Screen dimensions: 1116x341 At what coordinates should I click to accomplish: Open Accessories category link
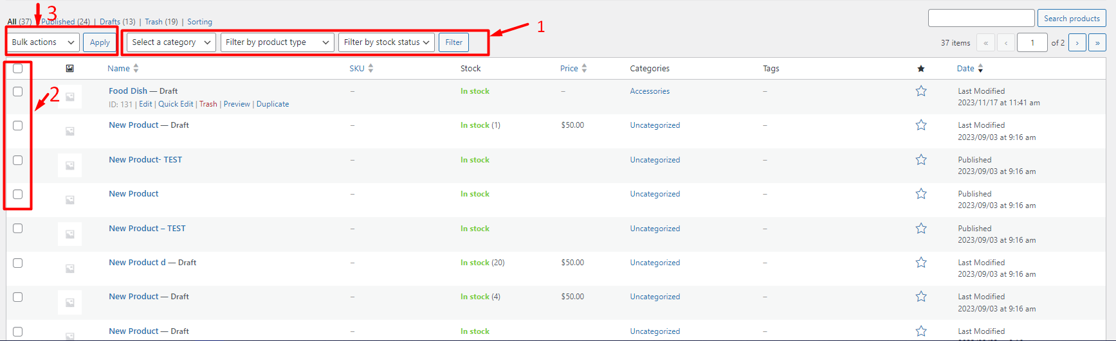pyautogui.click(x=650, y=91)
